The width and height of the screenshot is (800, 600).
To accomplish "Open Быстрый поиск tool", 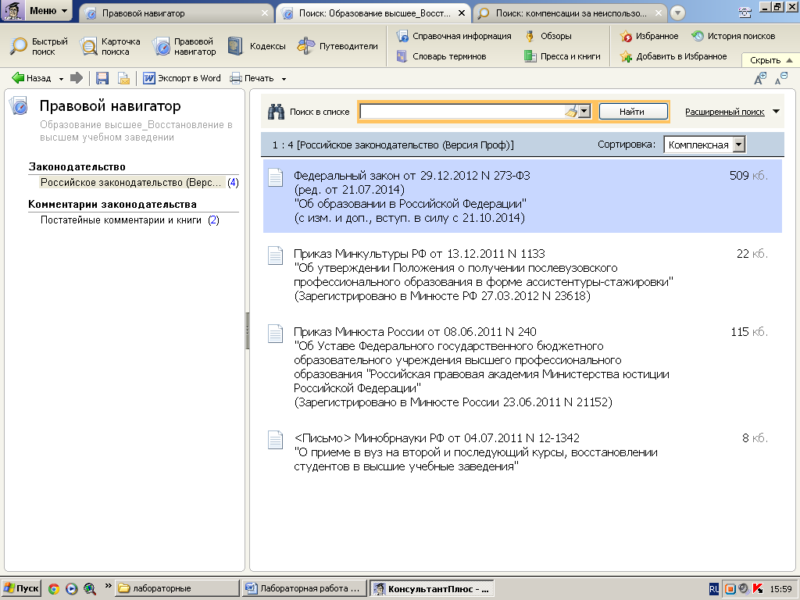I will coord(39,46).
